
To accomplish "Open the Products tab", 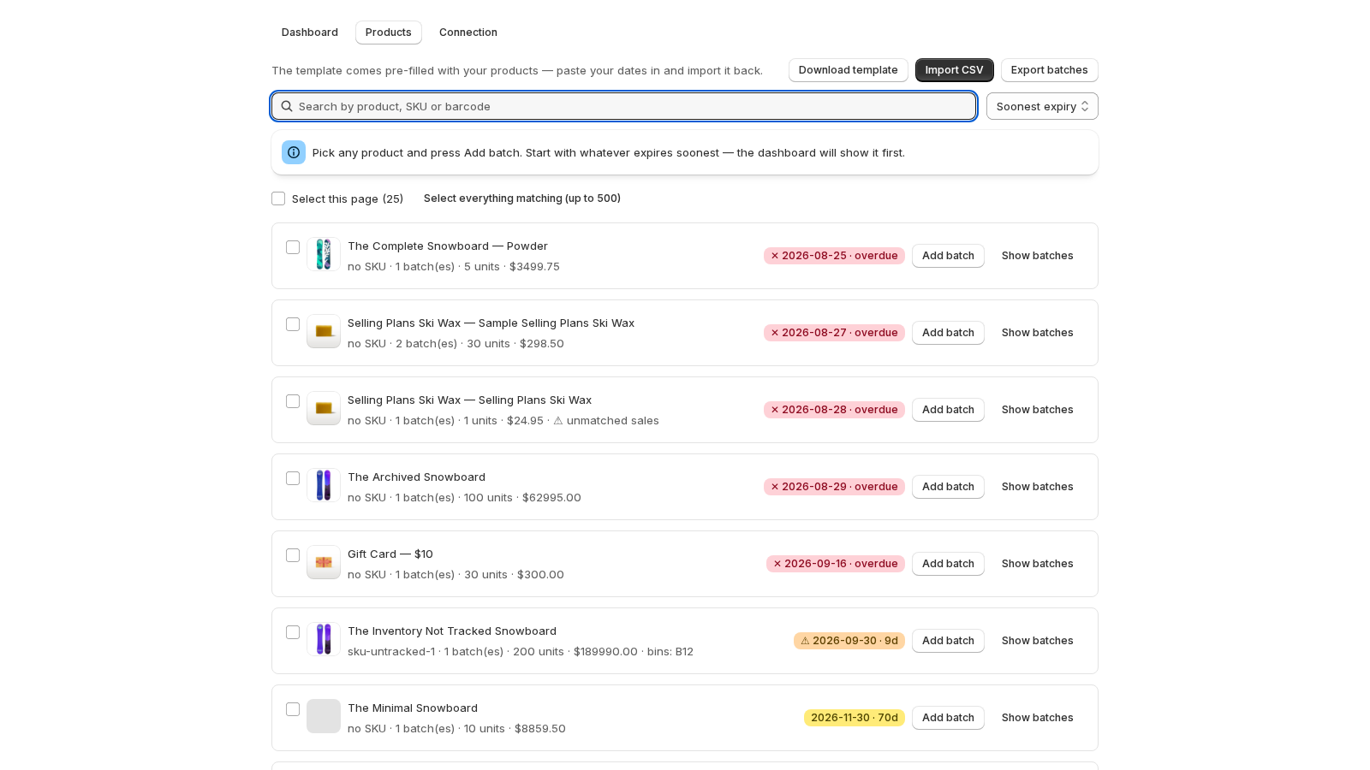I will pyautogui.click(x=389, y=33).
